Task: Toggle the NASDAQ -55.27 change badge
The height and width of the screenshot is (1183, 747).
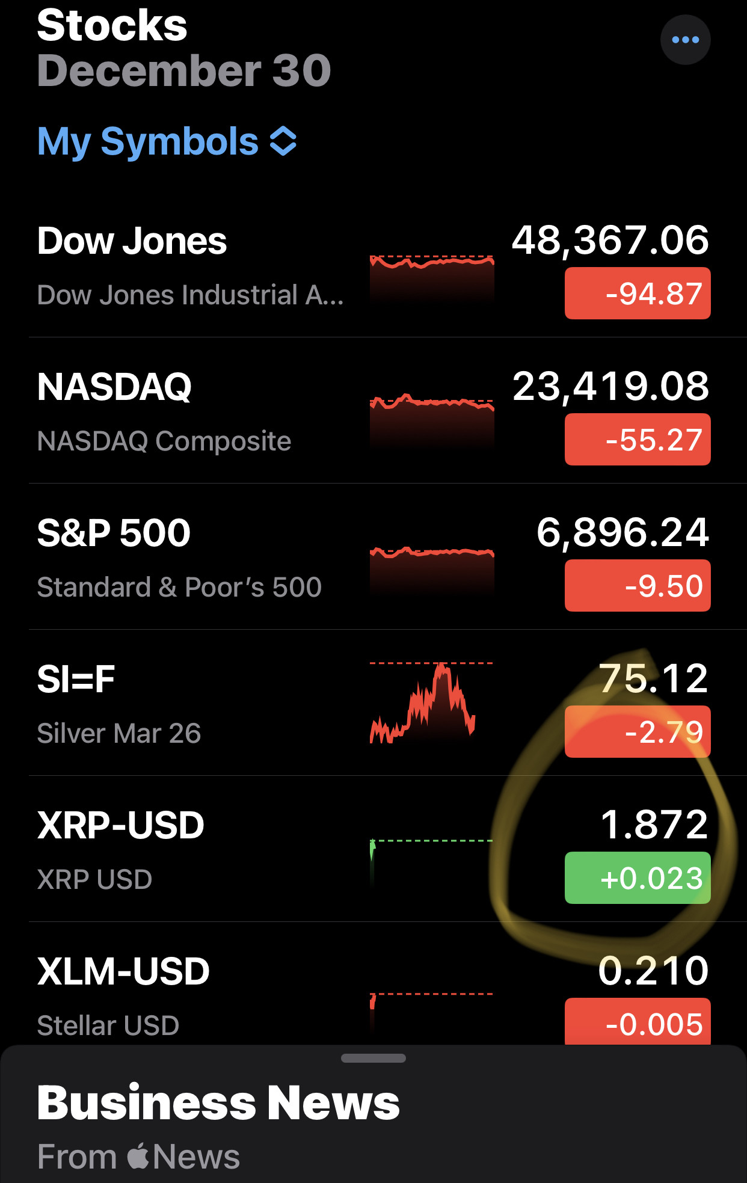Action: [x=638, y=440]
